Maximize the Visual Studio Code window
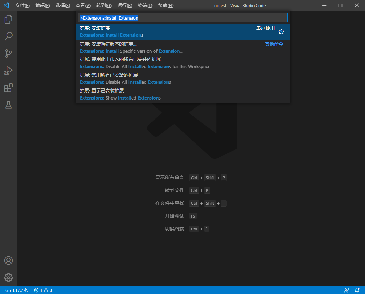This screenshot has width=365, height=294. pyautogui.click(x=340, y=5)
